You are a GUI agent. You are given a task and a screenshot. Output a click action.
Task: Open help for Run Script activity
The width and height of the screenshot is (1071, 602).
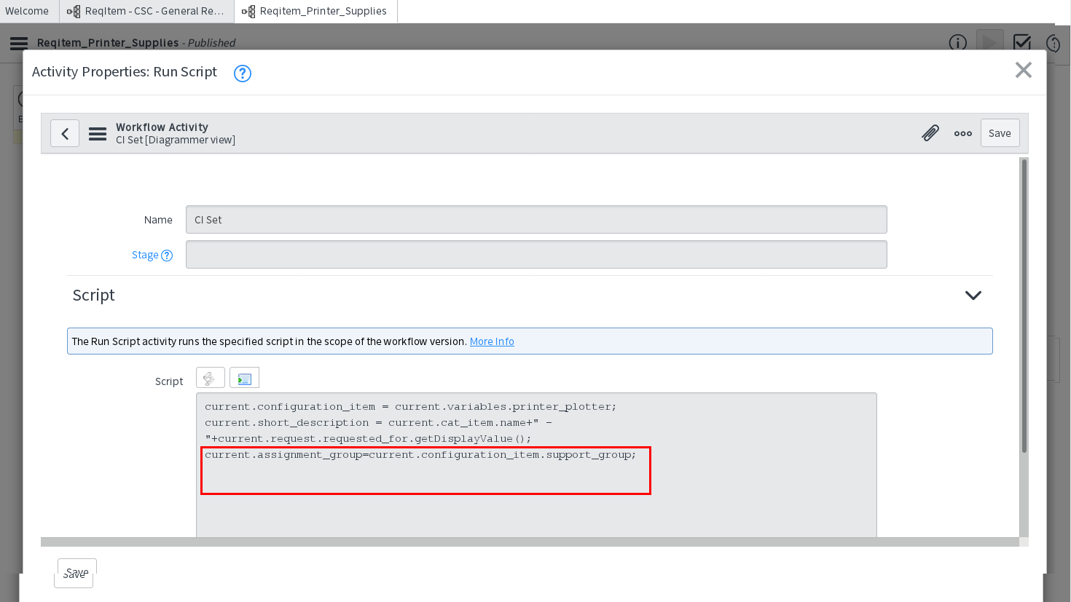(243, 73)
